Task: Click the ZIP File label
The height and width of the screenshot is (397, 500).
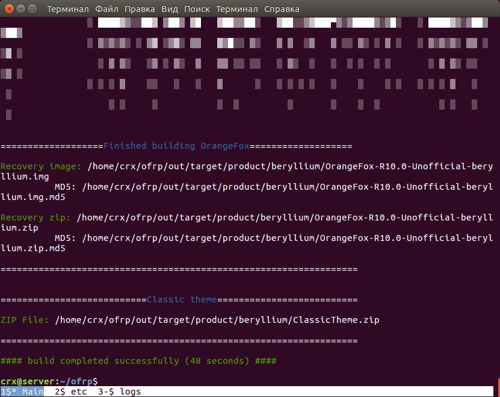Action: 25,320
